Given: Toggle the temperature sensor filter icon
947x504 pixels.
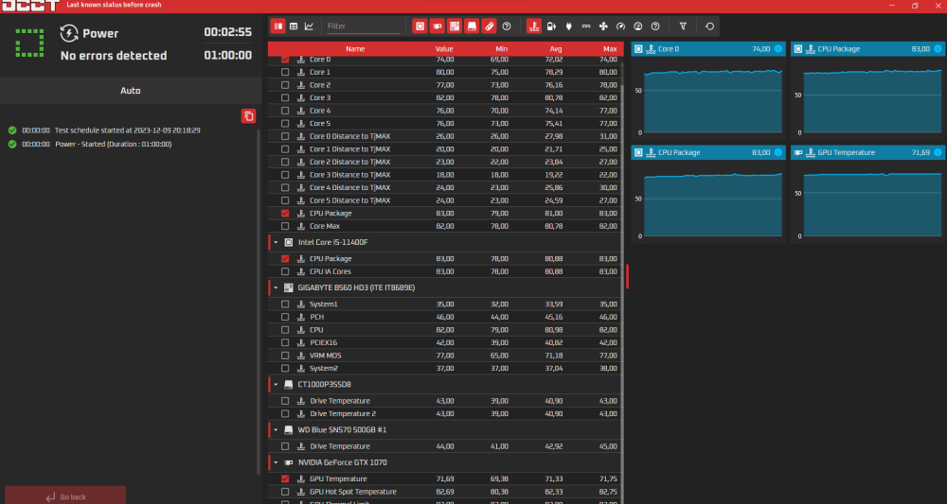Looking at the screenshot, I should click(x=534, y=26).
